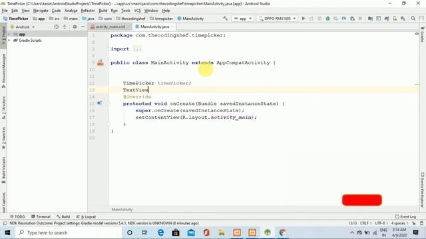This screenshot has height=239, width=426.
Task: Open the AVD Manager phone icon
Action: tap(395, 19)
